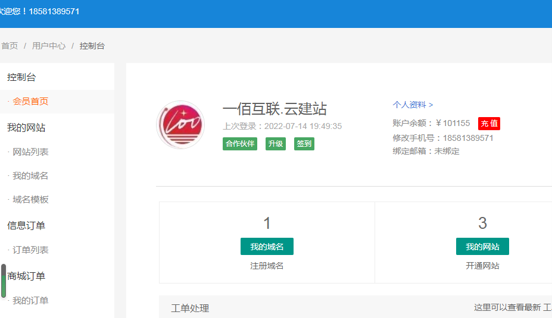Click the 控制台 breadcrumb text
This screenshot has height=318, width=552.
92,46
